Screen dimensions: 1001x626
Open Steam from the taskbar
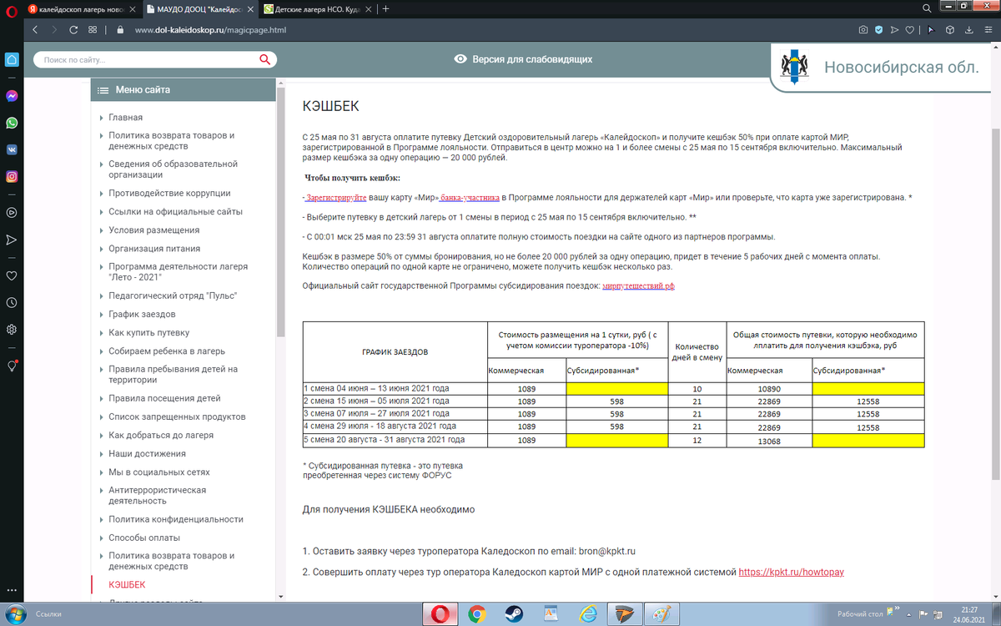[514, 614]
